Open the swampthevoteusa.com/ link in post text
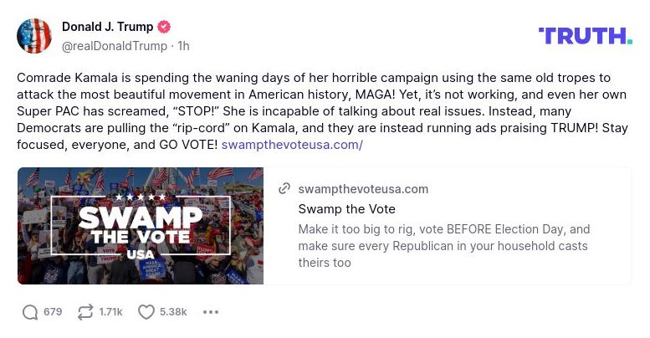The width and height of the screenshot is (650, 338). point(292,145)
